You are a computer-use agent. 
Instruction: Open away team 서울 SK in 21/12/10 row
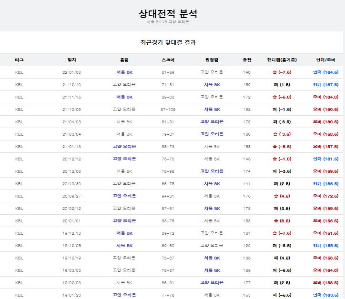point(212,85)
